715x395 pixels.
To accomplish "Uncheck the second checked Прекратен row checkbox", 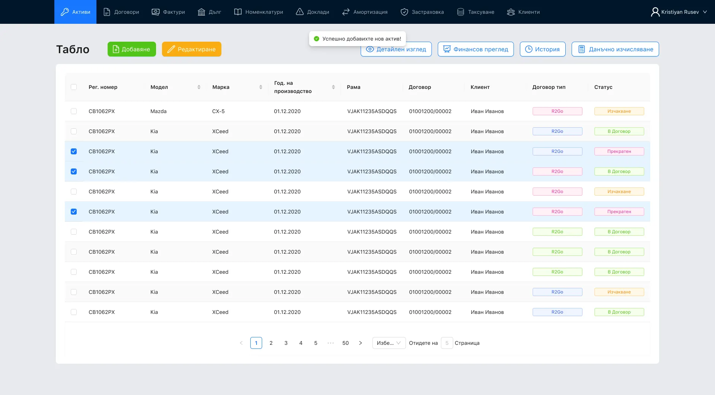I will pyautogui.click(x=74, y=212).
